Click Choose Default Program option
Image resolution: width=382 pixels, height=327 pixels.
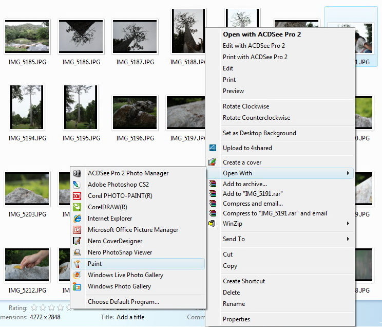123,302
